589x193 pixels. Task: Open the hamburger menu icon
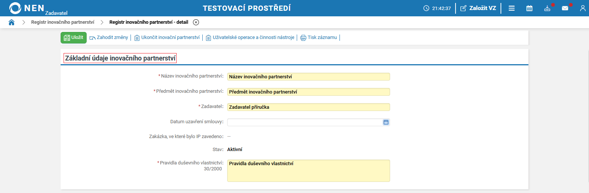point(512,8)
